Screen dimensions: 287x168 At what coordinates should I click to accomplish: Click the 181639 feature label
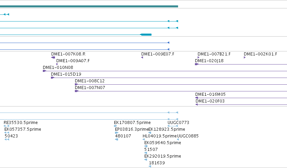coord(157,163)
